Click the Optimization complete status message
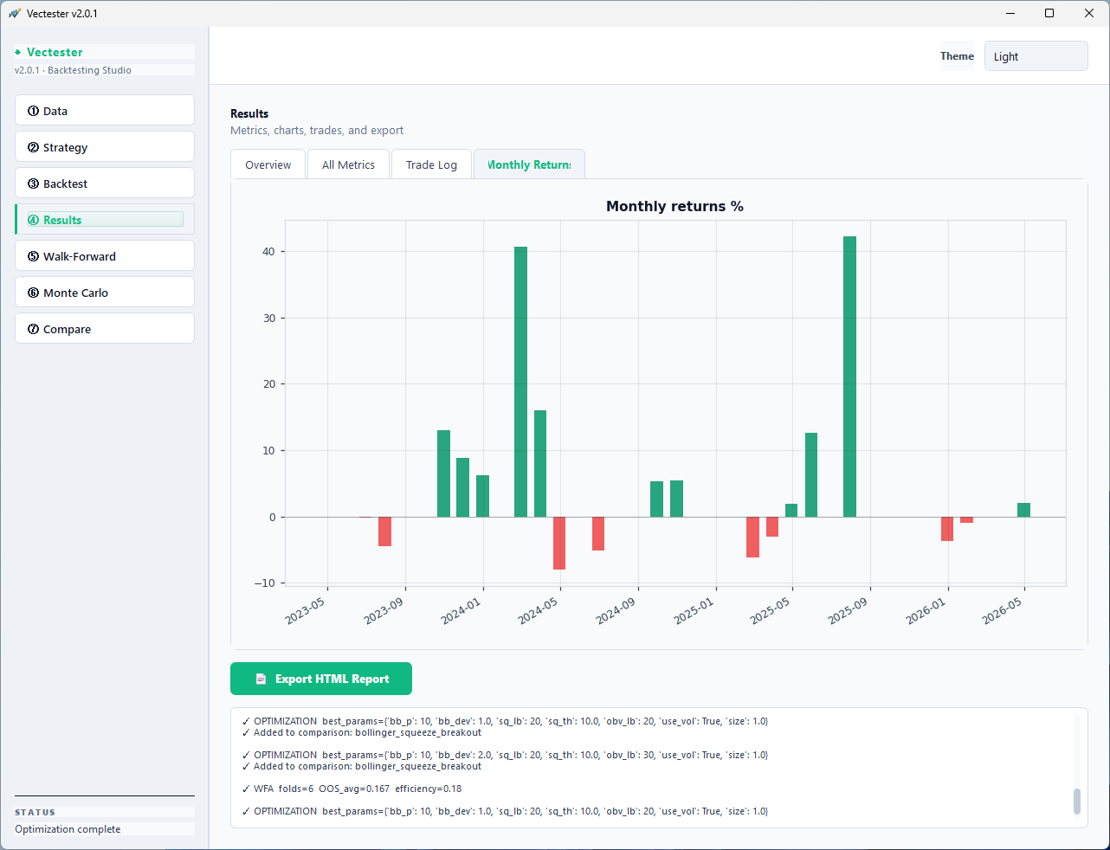Viewport: 1110px width, 850px height. point(67,828)
